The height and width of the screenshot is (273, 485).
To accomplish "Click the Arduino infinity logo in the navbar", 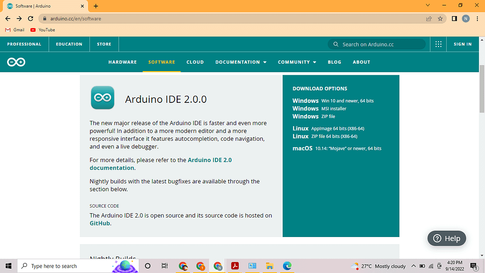I will point(17,62).
